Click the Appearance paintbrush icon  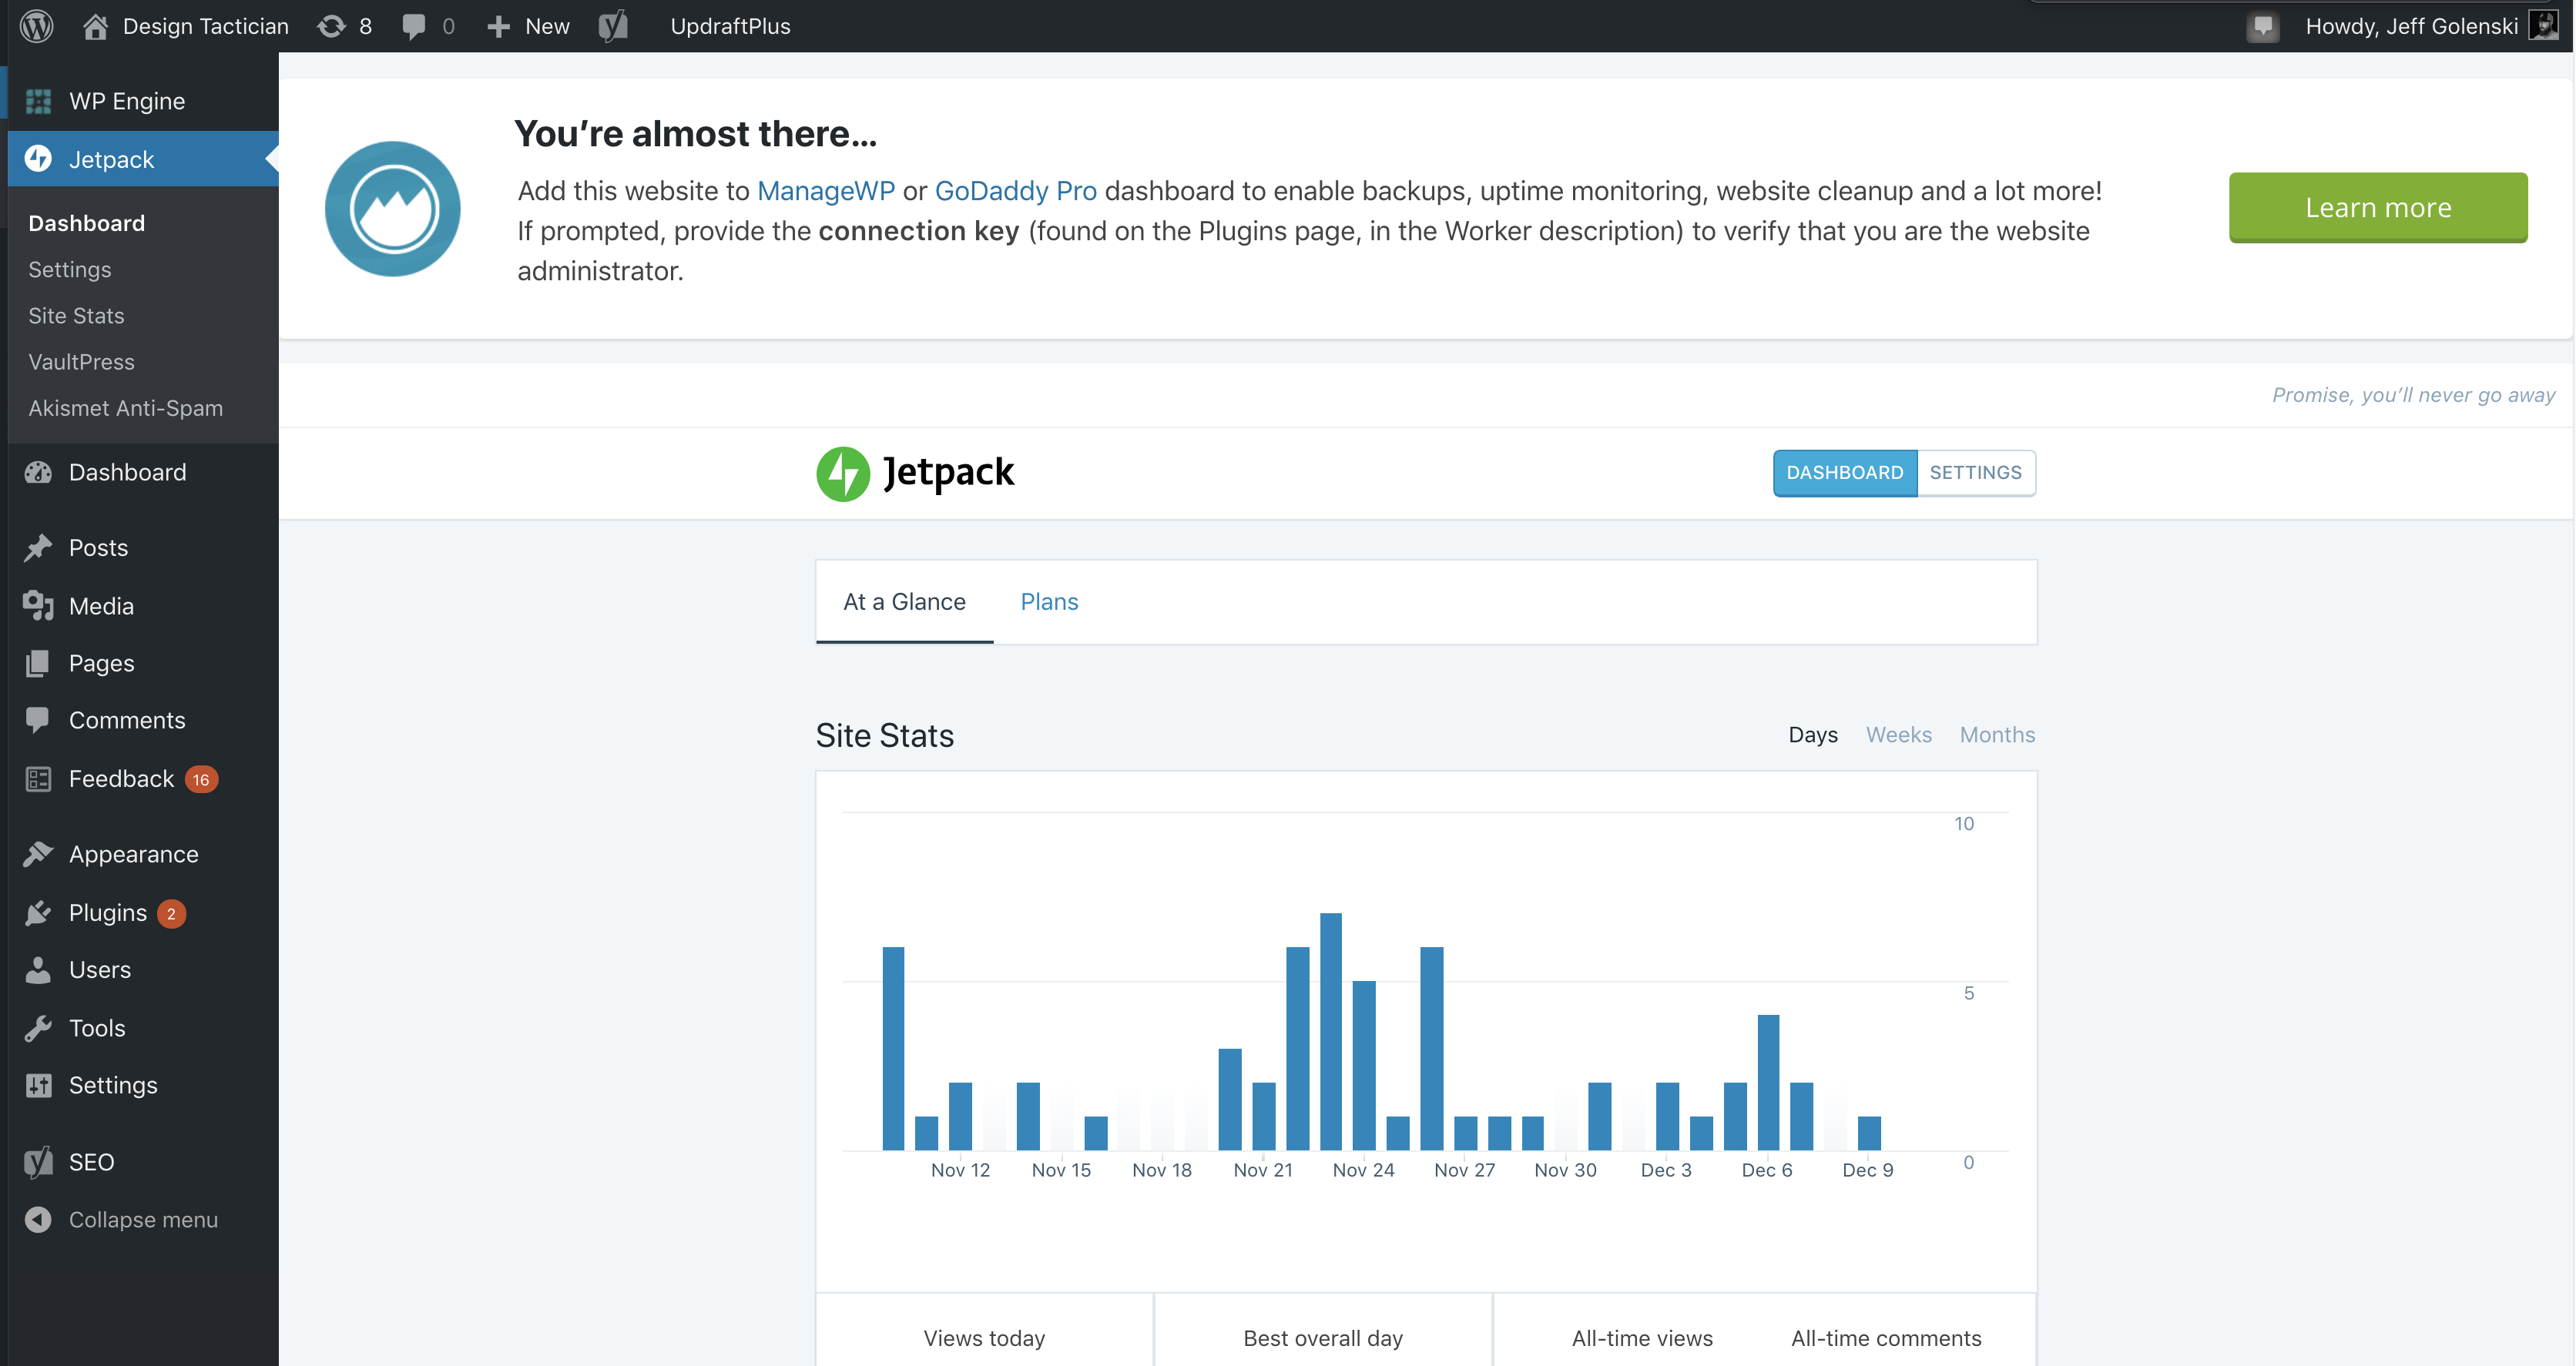(x=38, y=855)
